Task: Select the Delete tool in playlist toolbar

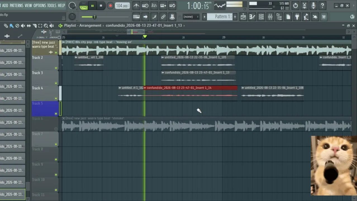Action: 17,26
